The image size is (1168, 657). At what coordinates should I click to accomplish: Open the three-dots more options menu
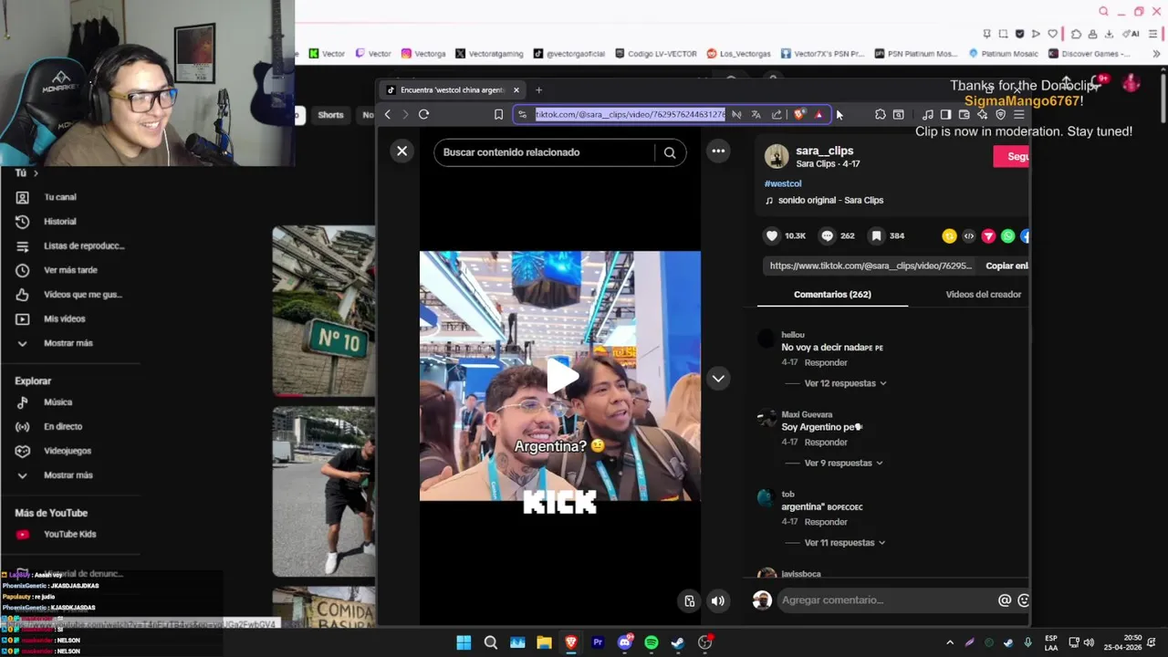[x=718, y=151]
